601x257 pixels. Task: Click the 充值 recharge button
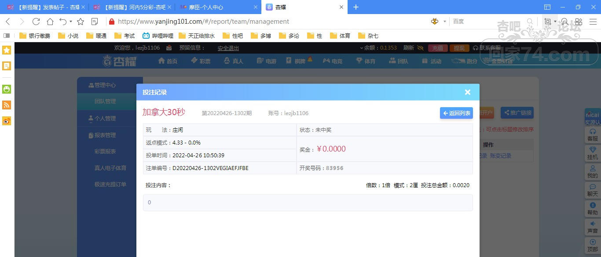tap(438, 48)
